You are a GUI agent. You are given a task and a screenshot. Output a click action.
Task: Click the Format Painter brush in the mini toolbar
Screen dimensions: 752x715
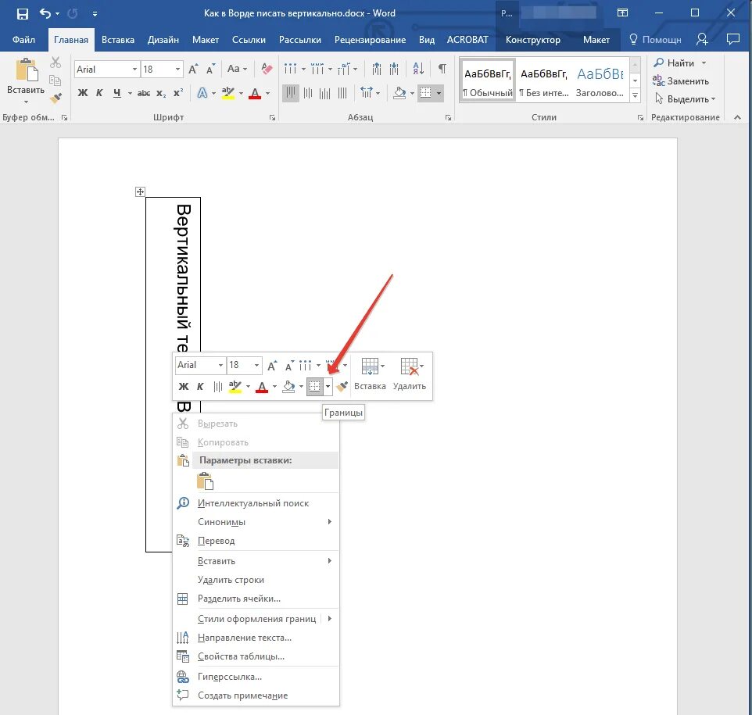(342, 387)
